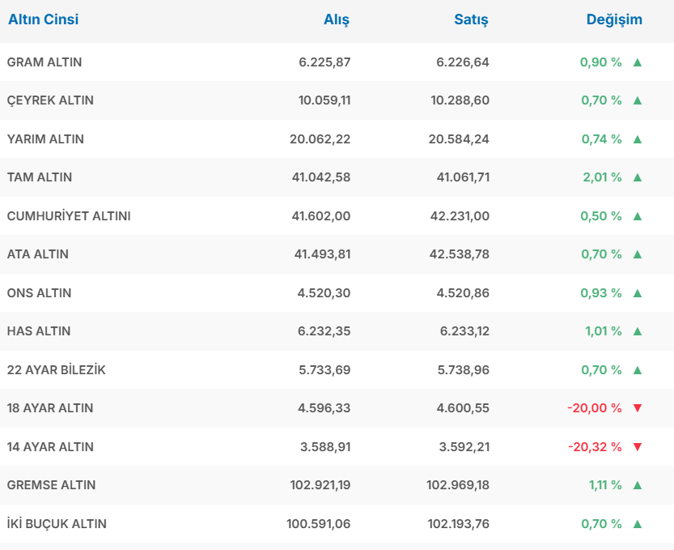The height and width of the screenshot is (550, 674).
Task: Sort by the Alış column header
Action: [337, 20]
